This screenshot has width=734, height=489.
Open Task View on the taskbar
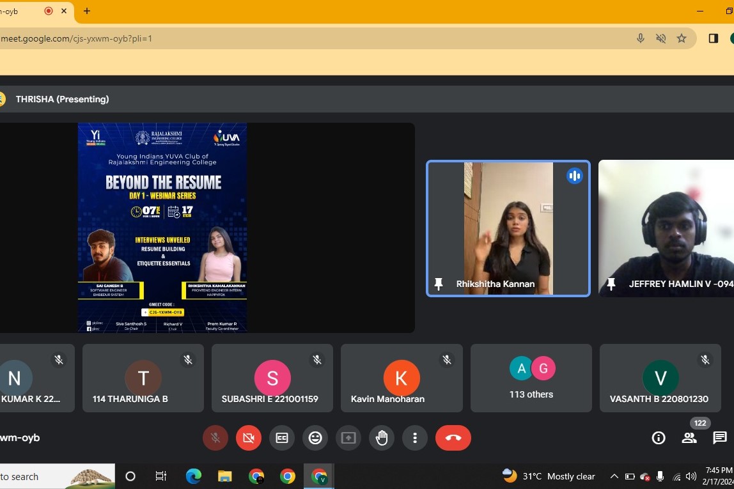tap(160, 476)
